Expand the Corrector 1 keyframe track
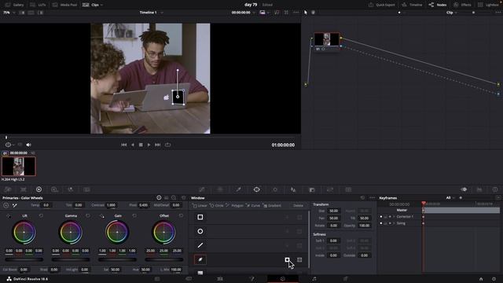This screenshot has width=503, height=283. pos(394,217)
